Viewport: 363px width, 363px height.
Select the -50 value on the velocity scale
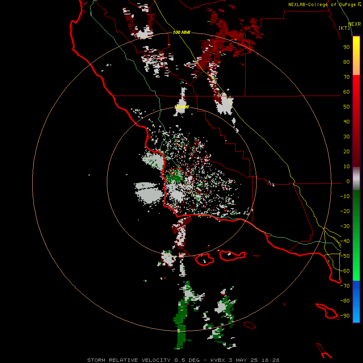tap(345, 256)
